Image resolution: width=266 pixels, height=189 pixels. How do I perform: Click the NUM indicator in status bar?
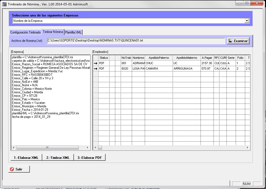tap(247, 184)
